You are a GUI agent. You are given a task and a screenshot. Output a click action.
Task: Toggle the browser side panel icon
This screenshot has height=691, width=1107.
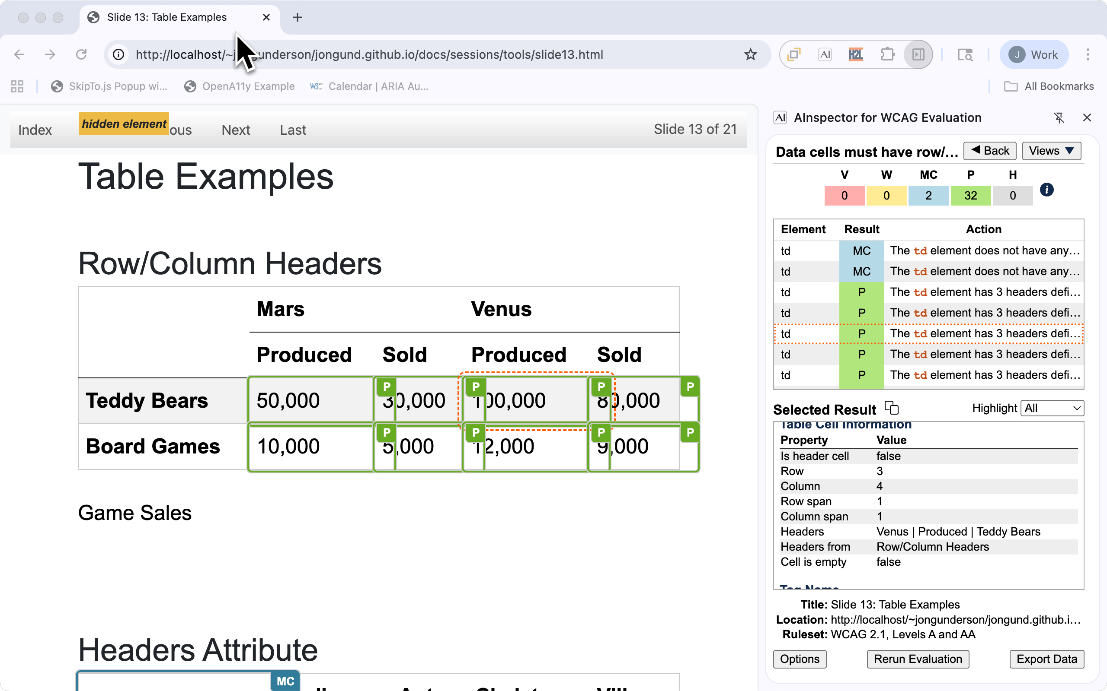coord(918,55)
